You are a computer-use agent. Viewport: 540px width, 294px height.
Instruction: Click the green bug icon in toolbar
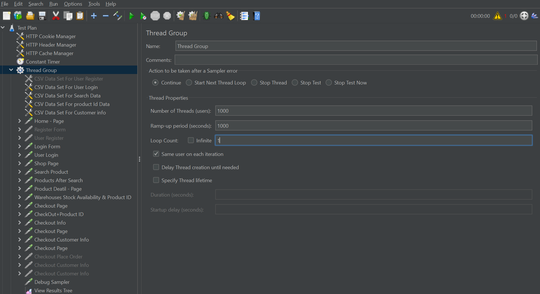(x=206, y=16)
